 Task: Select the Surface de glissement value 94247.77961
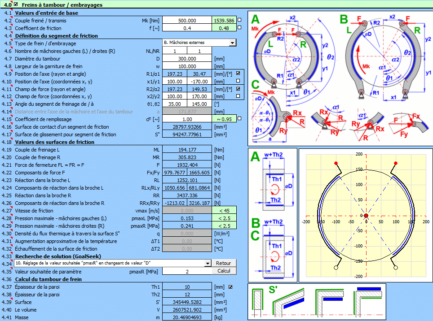click(x=187, y=134)
